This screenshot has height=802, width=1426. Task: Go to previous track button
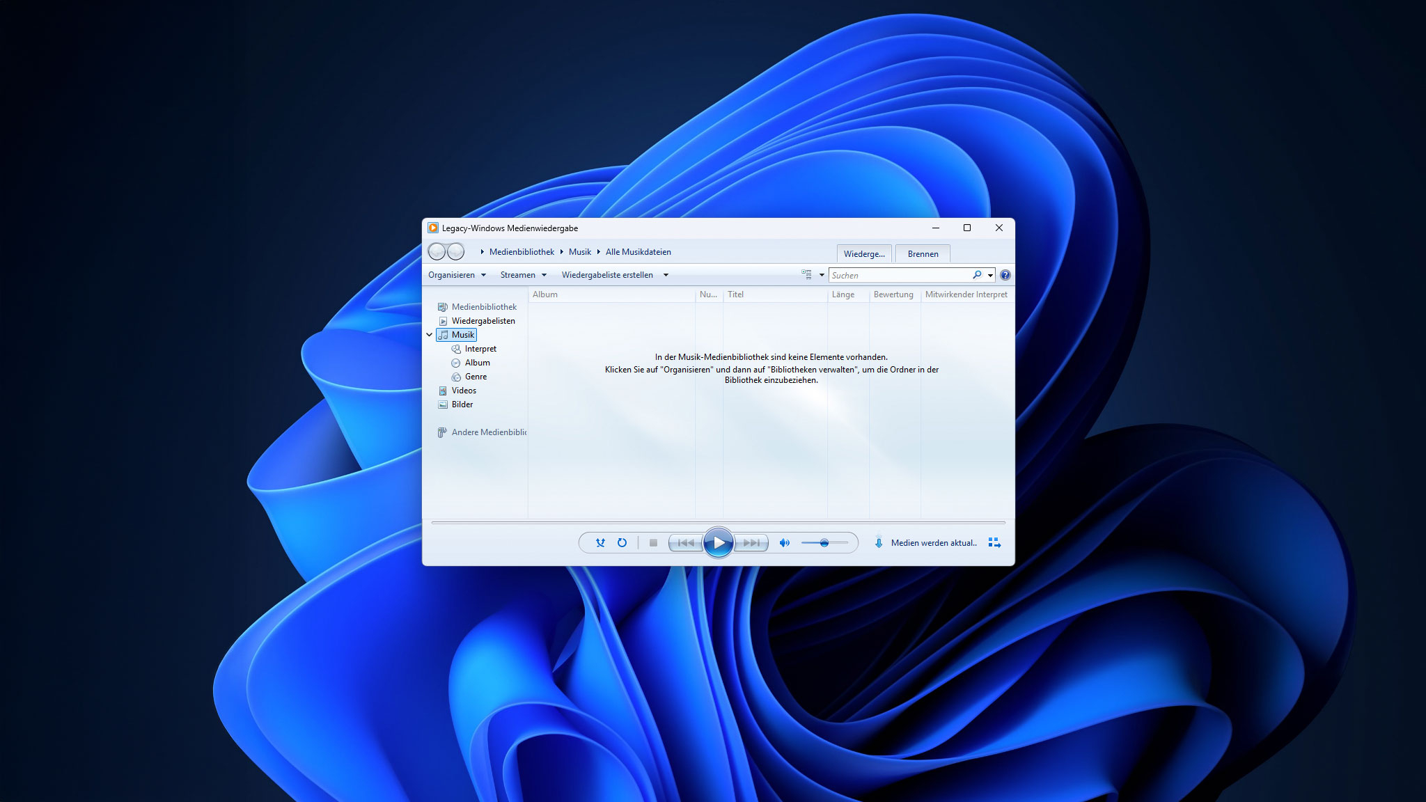tap(685, 543)
